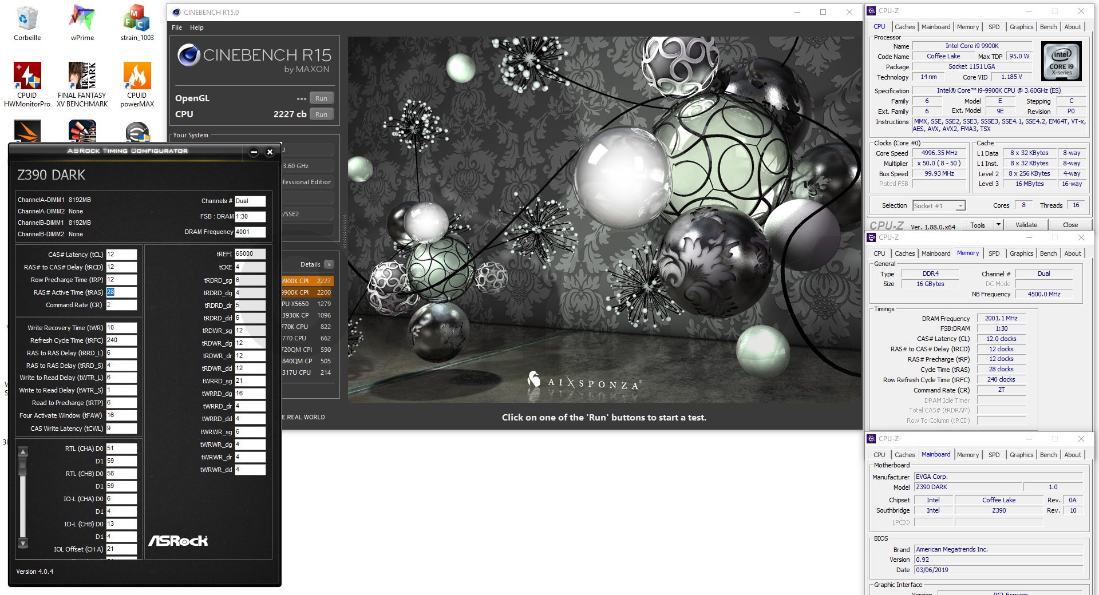Click the CPU-Z title bar icon of top window
1099x595 pixels.
click(871, 11)
